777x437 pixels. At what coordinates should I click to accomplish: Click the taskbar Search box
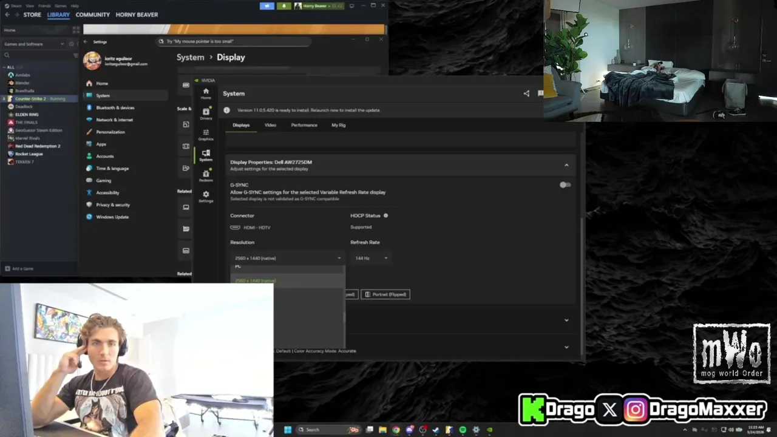coord(328,430)
